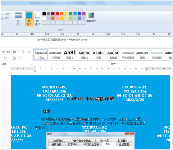The image size is (173, 150).
Task: Switch to the 证书属性 tab
Action: tap(123, 141)
